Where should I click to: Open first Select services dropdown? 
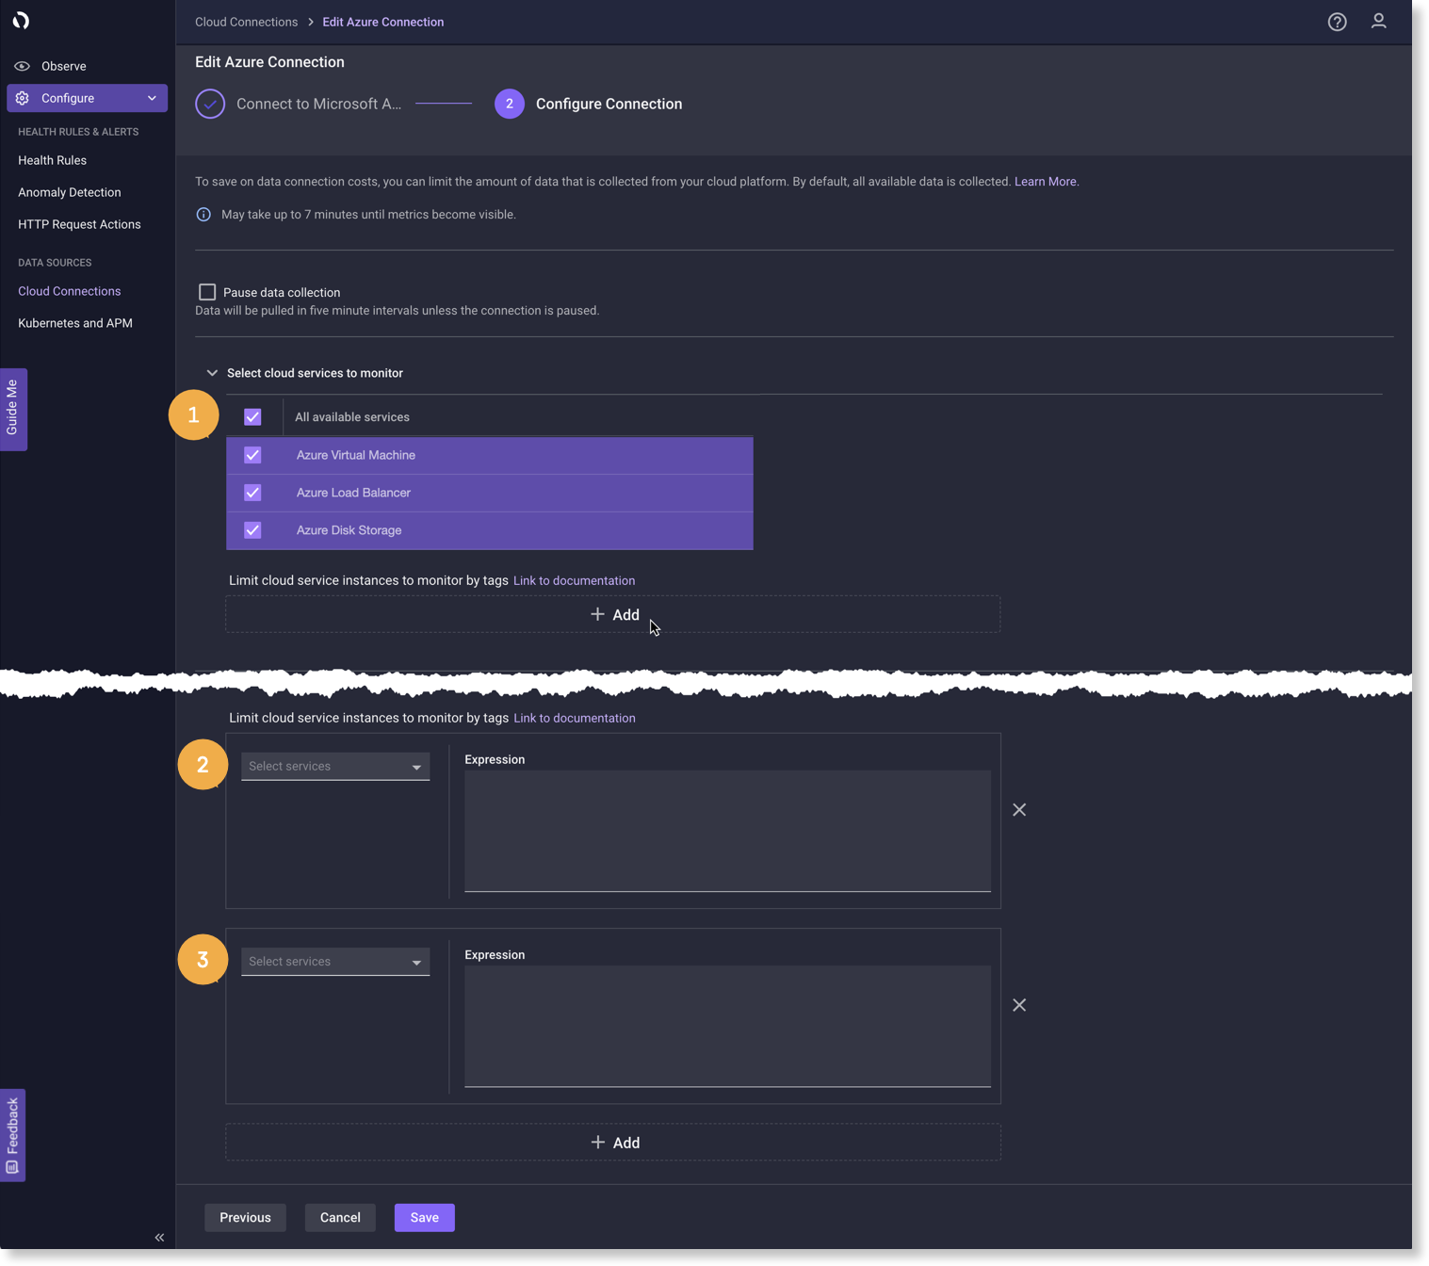tap(335, 766)
